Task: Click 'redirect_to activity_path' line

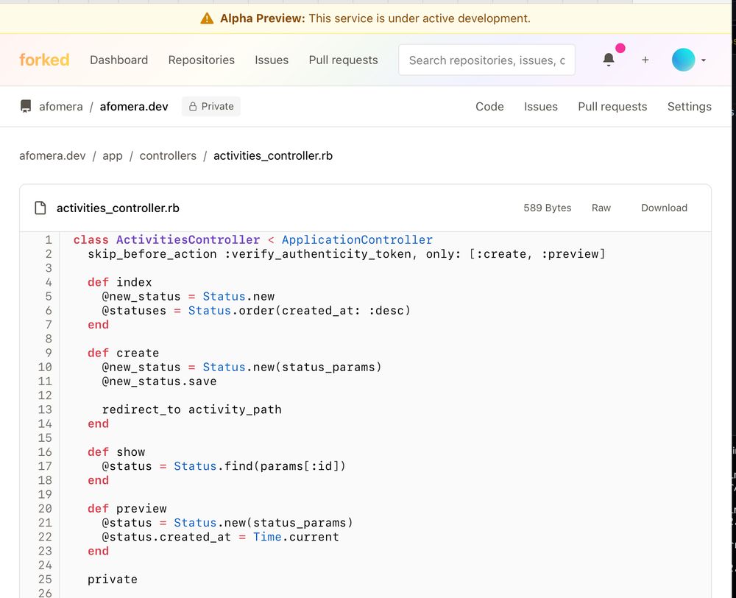Action: click(x=191, y=409)
